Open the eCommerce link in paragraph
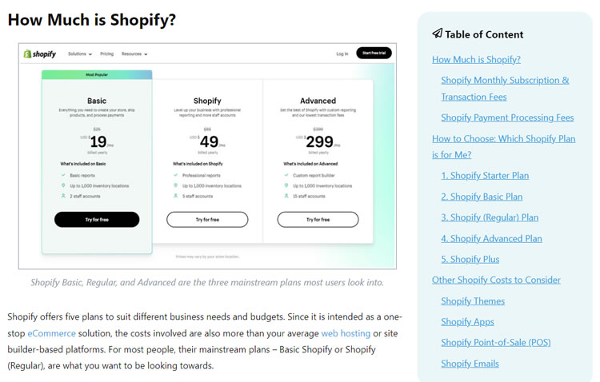This screenshot has width=600, height=382. (x=52, y=333)
